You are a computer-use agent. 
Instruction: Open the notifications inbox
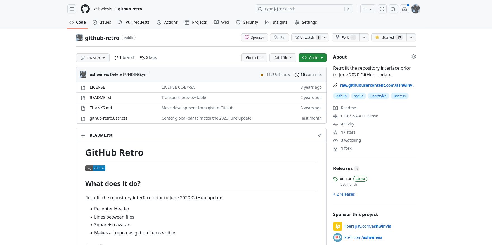tap(405, 9)
